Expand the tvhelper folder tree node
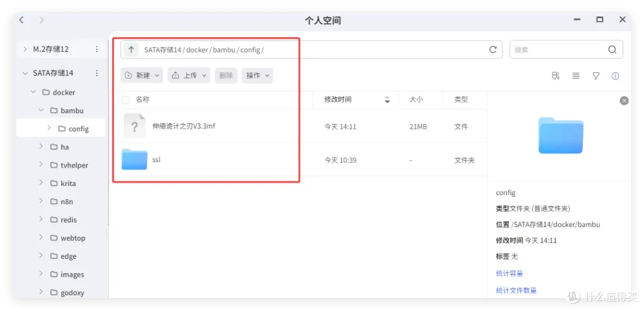The image size is (643, 310). (x=41, y=165)
